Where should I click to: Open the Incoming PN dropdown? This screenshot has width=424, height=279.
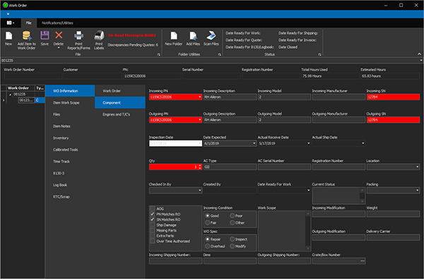pyautogui.click(x=200, y=97)
